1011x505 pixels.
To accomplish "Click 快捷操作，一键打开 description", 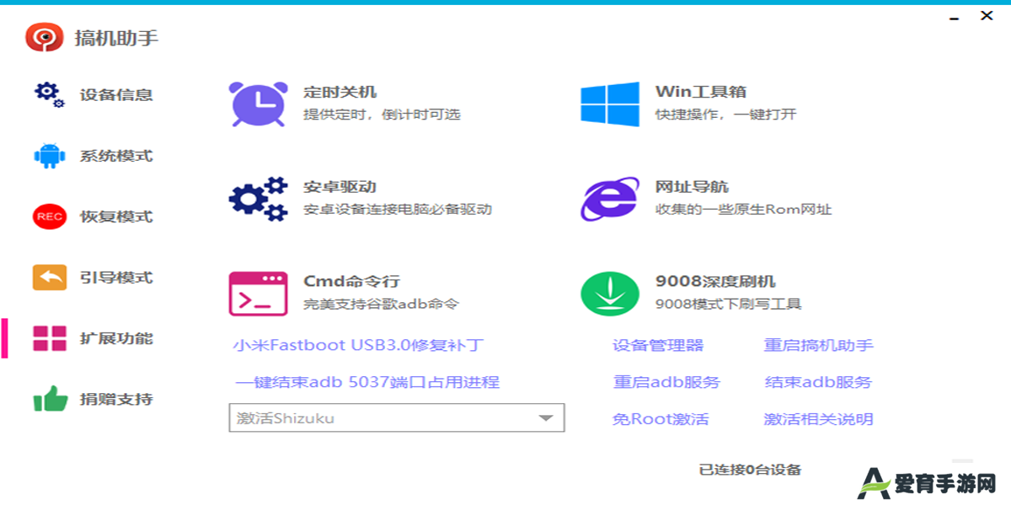I will point(725,114).
